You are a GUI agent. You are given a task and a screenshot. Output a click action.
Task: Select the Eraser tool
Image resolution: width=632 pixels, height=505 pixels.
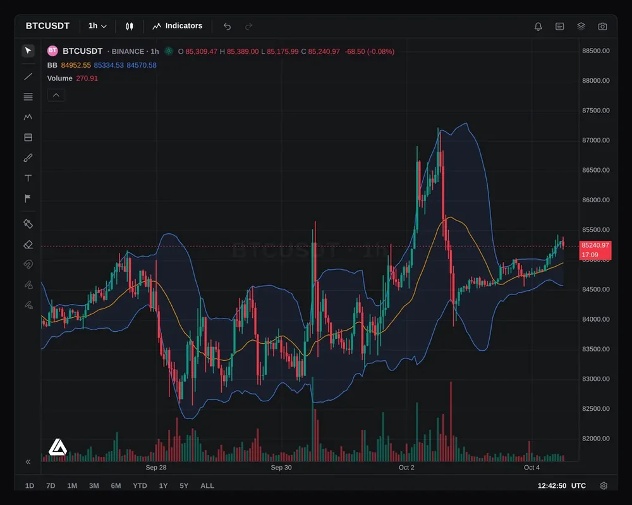pos(28,244)
